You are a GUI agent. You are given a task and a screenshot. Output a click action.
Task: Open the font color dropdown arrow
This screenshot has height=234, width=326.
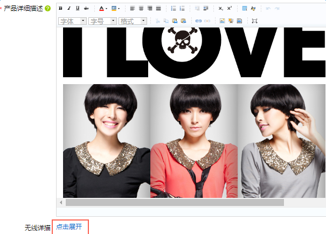tap(106, 9)
